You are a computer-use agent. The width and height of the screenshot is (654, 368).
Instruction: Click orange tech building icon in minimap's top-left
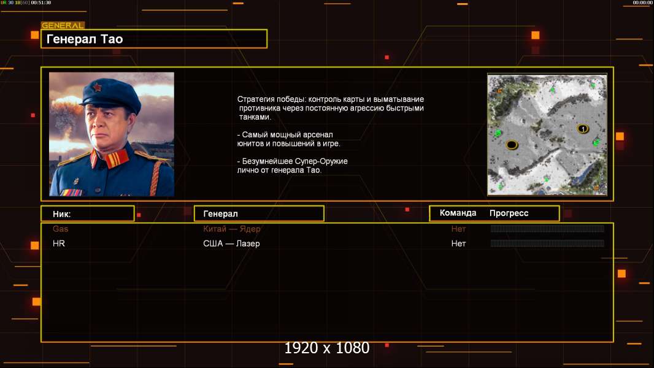click(499, 90)
